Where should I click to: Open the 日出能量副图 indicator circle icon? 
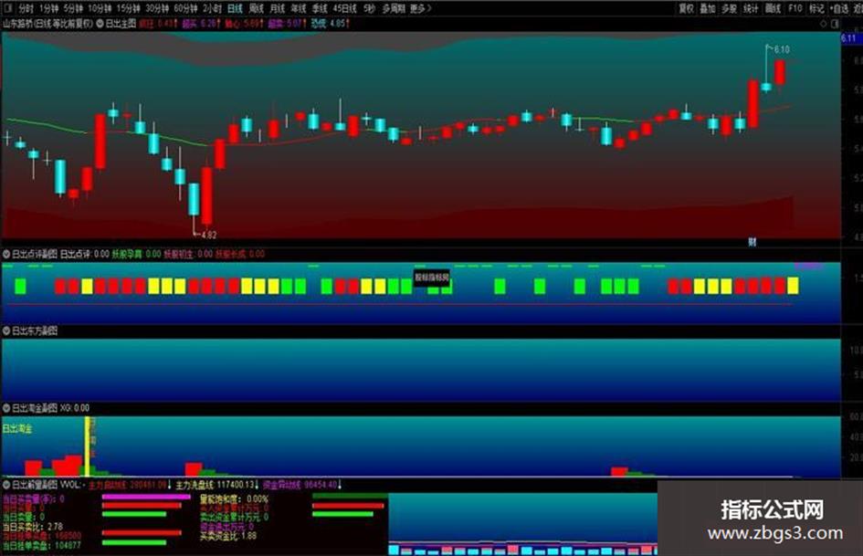[x=6, y=485]
